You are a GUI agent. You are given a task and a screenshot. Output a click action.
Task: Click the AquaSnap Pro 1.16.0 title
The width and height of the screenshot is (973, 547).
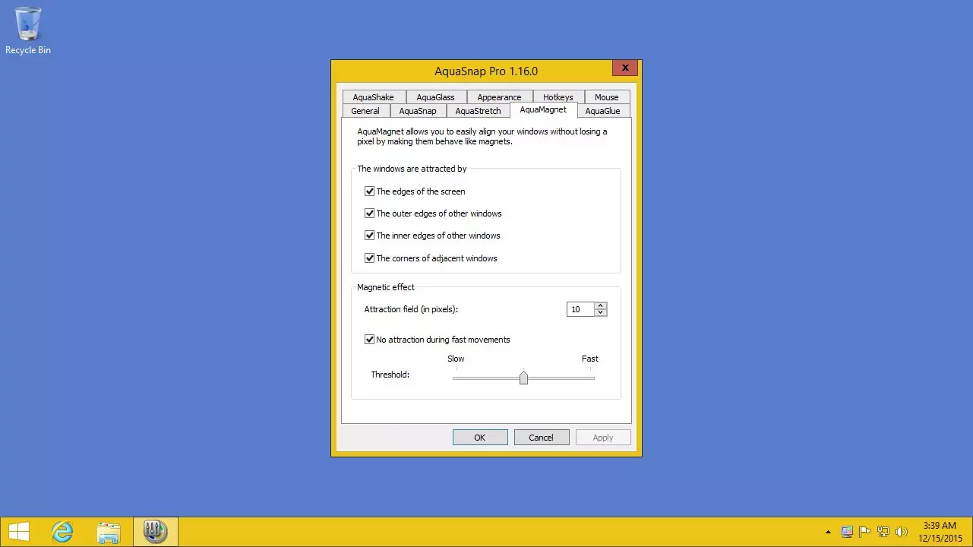pyautogui.click(x=486, y=71)
